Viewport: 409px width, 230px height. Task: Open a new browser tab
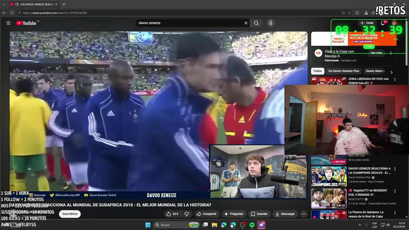64,4
